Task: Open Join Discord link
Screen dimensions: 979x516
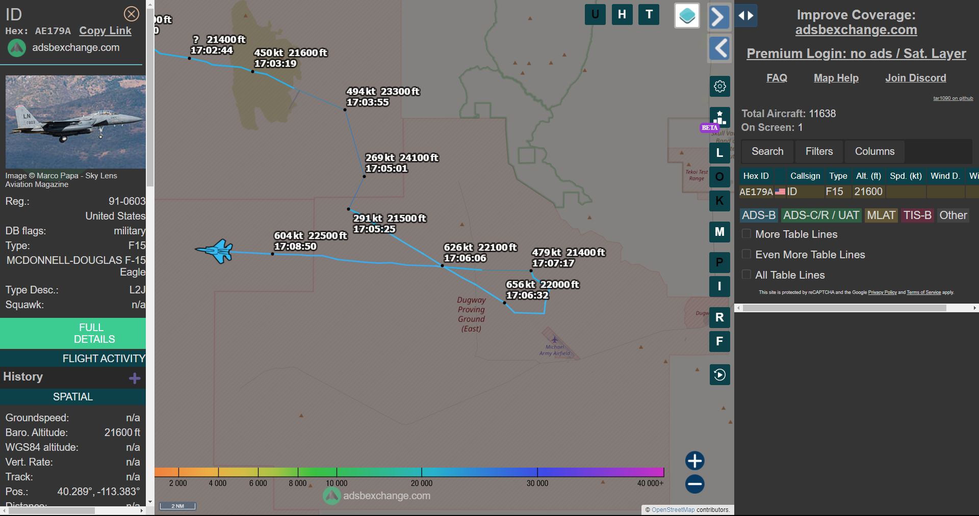Action: [x=915, y=78]
